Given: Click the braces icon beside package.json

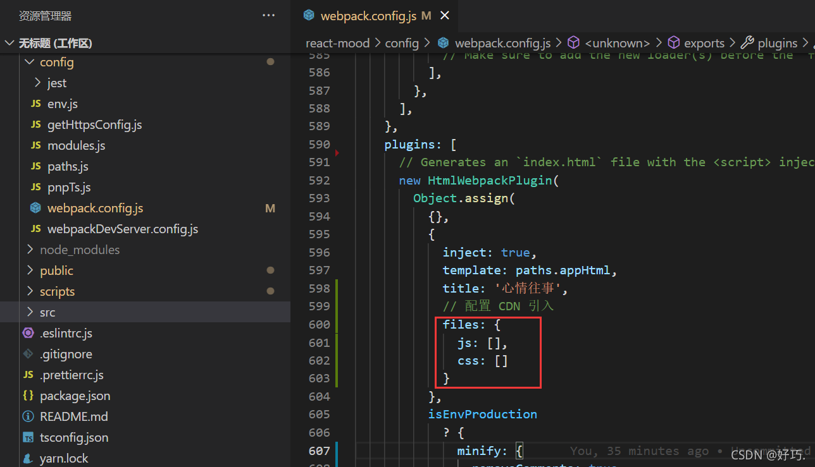Looking at the screenshot, I should tap(28, 396).
